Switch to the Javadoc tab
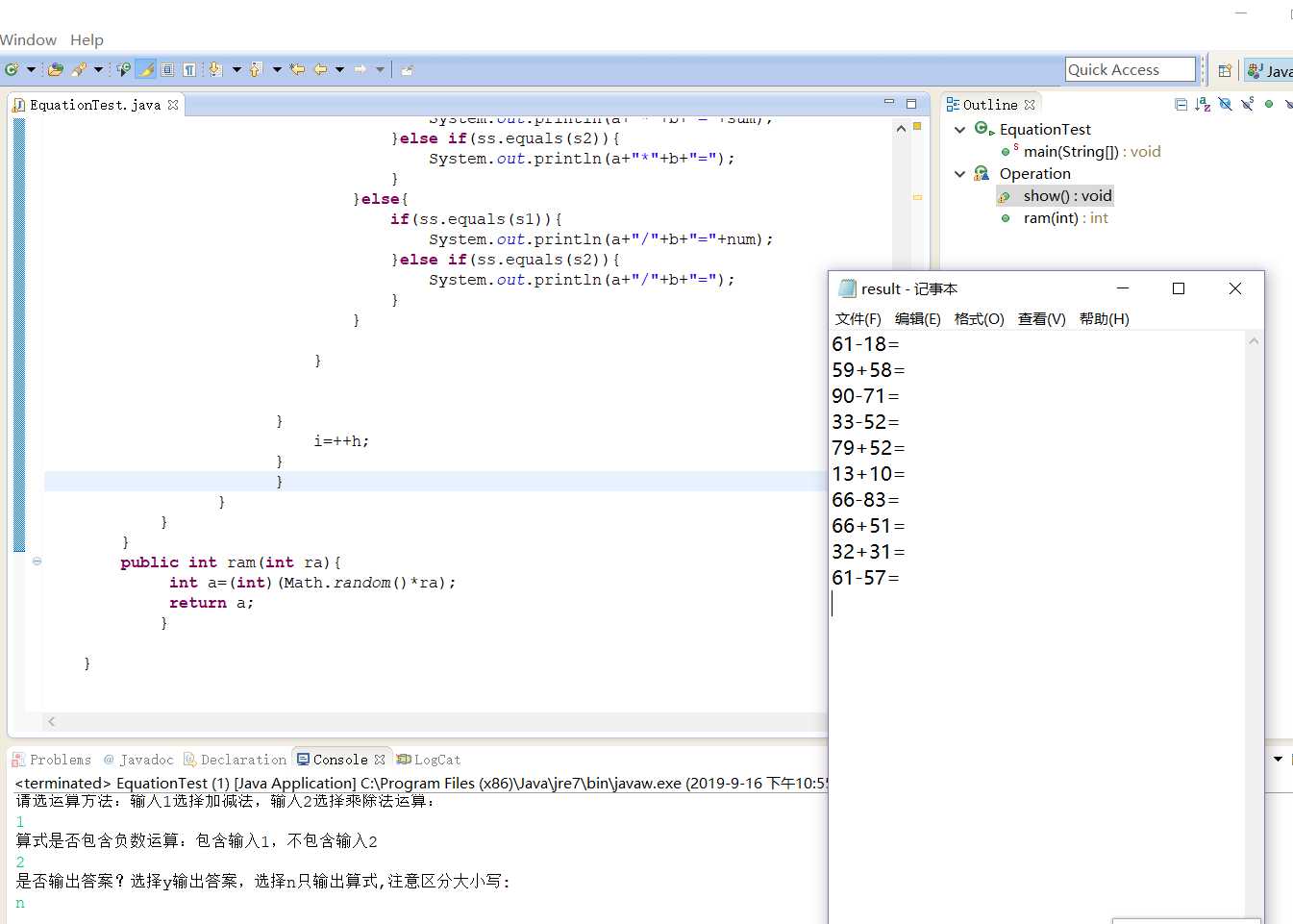This screenshot has height=924, width=1293. 138,760
